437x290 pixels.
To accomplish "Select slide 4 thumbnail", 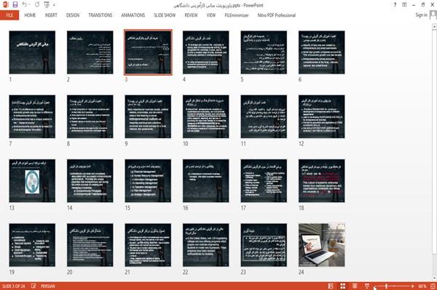I will coord(205,52).
